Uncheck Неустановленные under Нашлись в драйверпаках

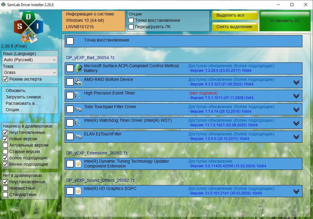tap(5, 132)
